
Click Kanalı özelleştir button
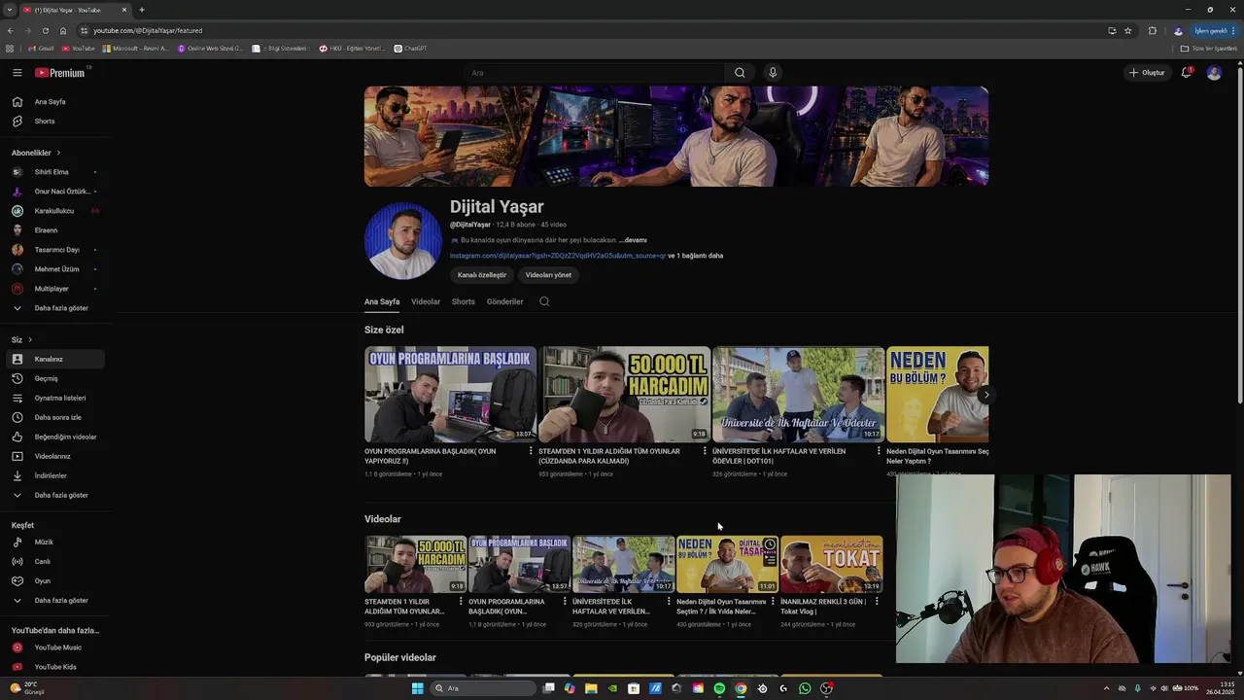coord(482,275)
